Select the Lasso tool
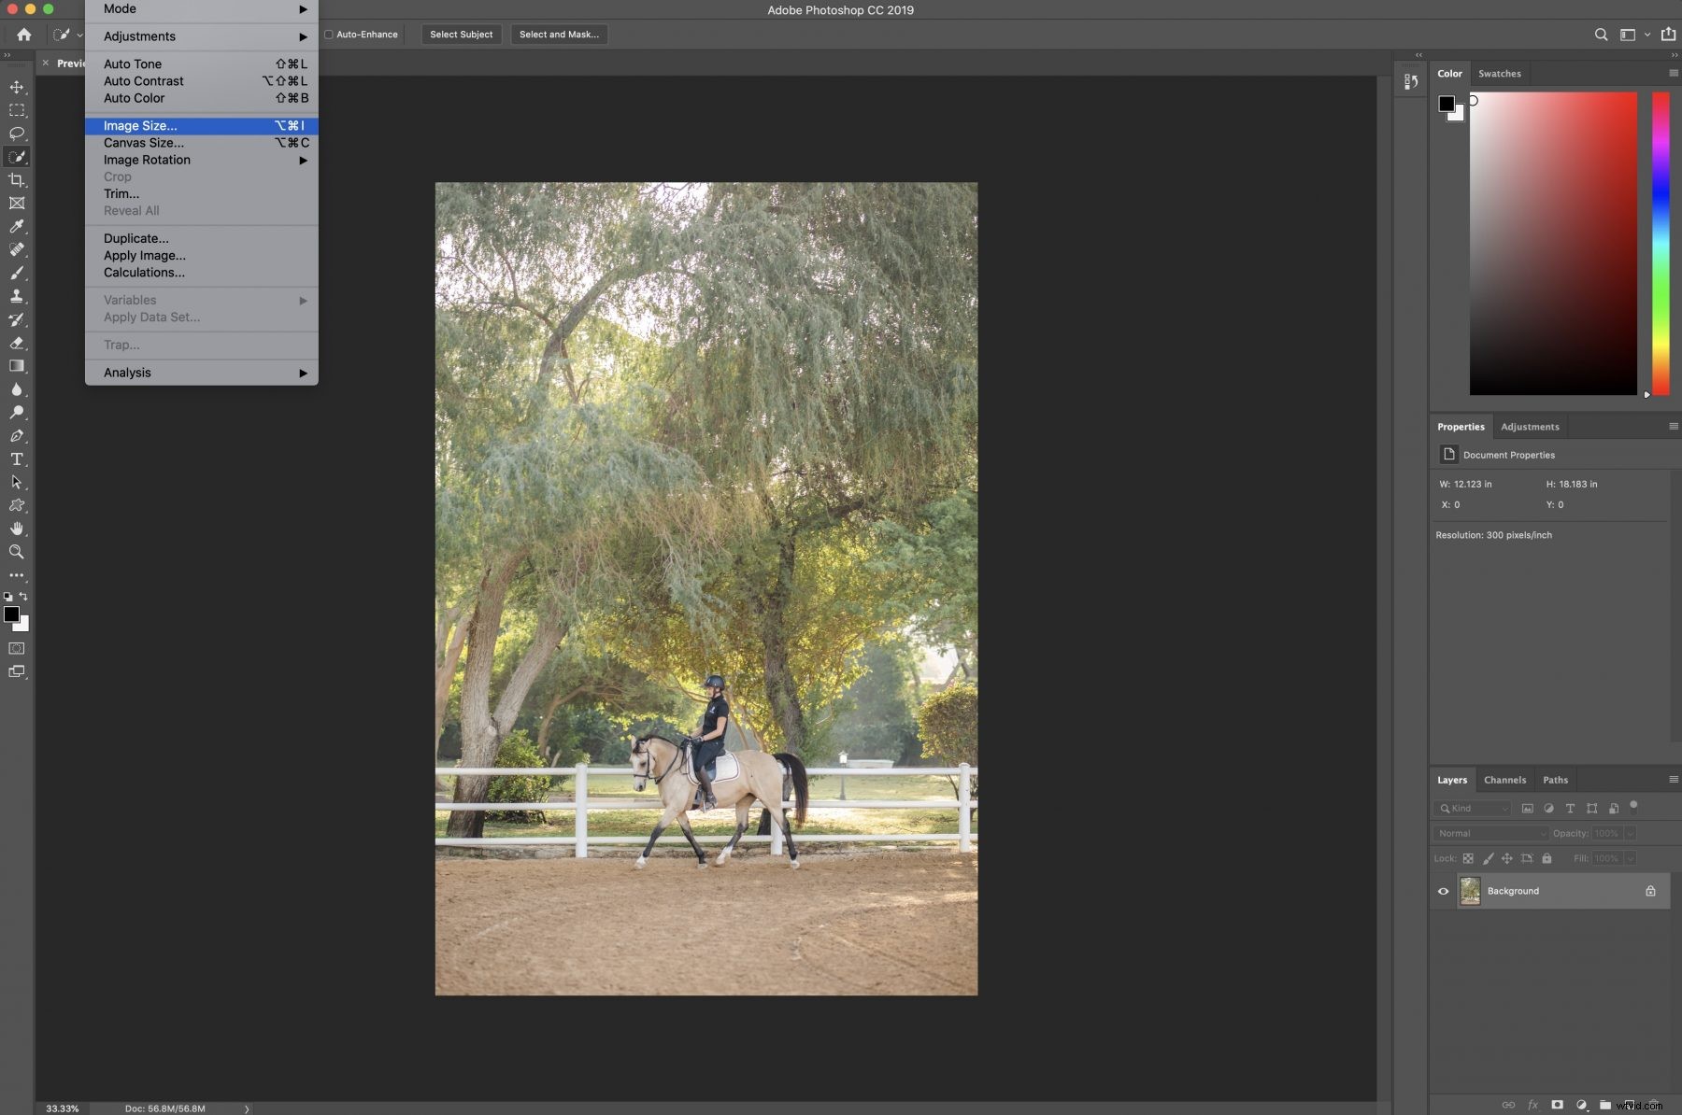The height and width of the screenshot is (1115, 1682). coord(17,134)
